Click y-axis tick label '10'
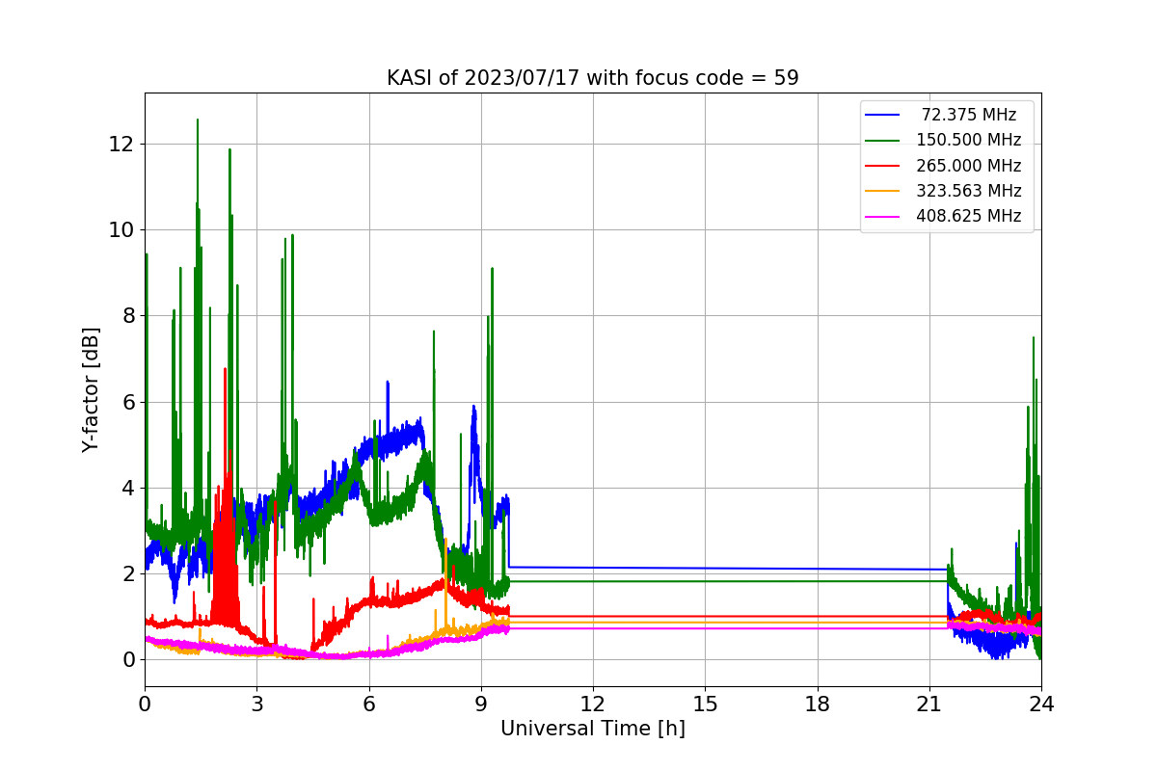Viewport: 1157px width, 771px height. (x=122, y=230)
